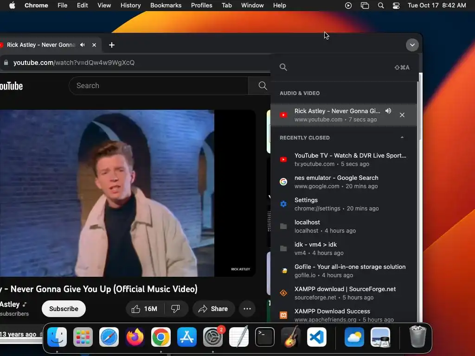
Task: Click the tab search magnifier icon
Action: click(x=283, y=67)
